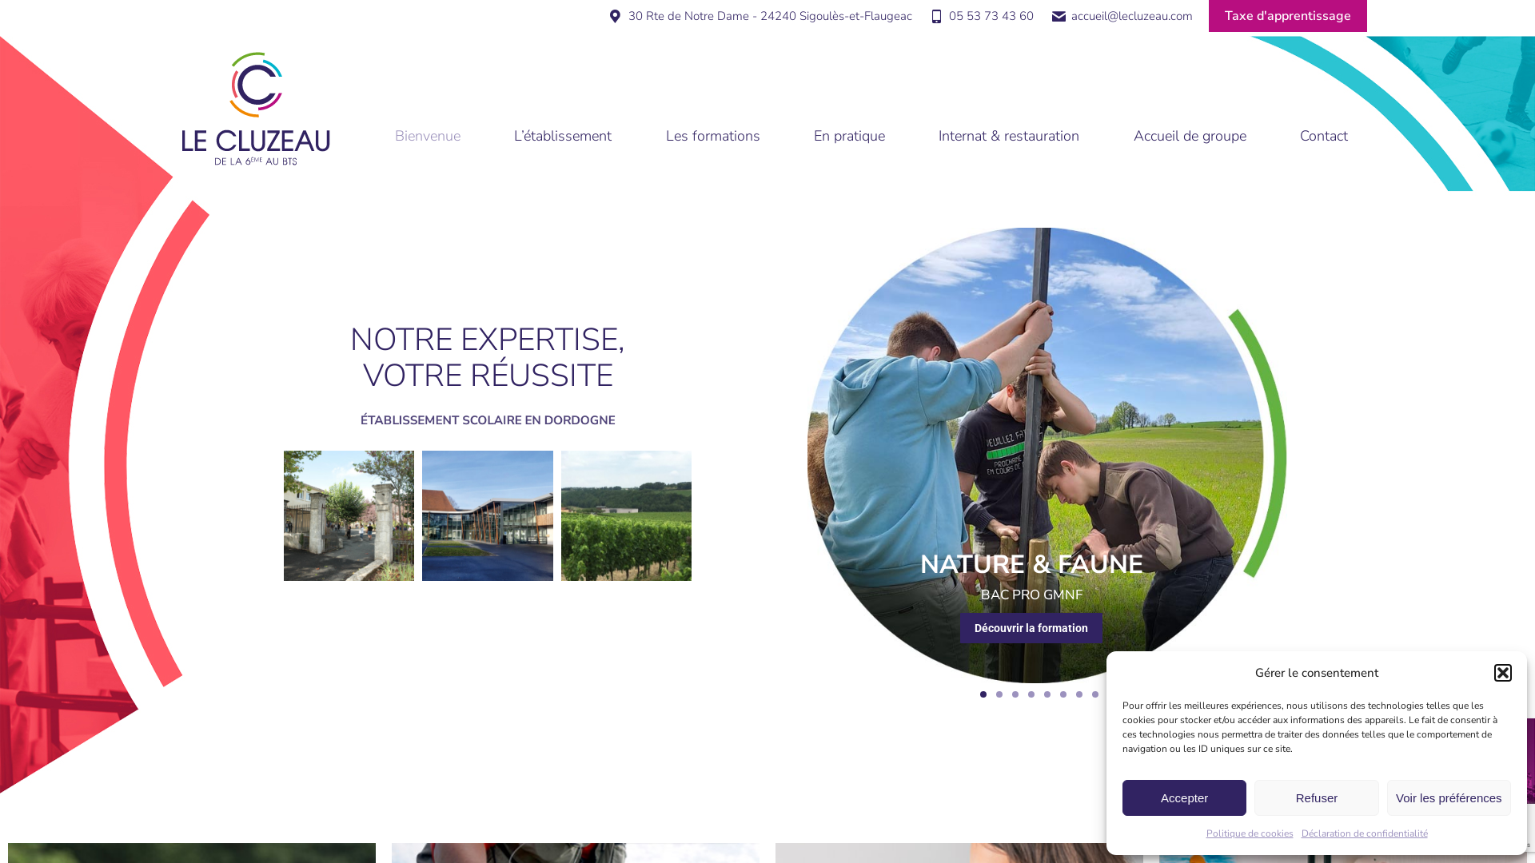Click the Politique de cookies link
The image size is (1535, 863).
(x=1250, y=833)
